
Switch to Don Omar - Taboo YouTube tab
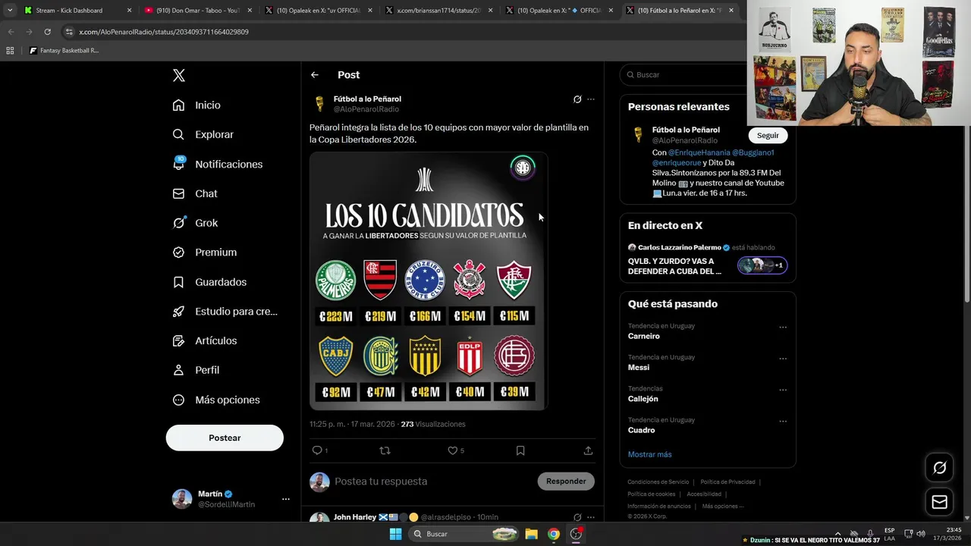197,11
